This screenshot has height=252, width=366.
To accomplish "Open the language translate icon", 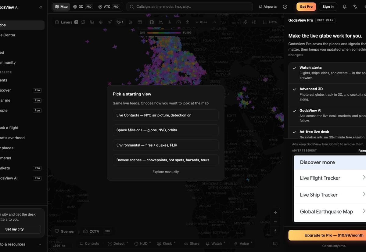I will click(355, 7).
